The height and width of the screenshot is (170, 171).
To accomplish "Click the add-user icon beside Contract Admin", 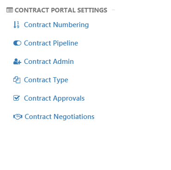I will point(17,62).
